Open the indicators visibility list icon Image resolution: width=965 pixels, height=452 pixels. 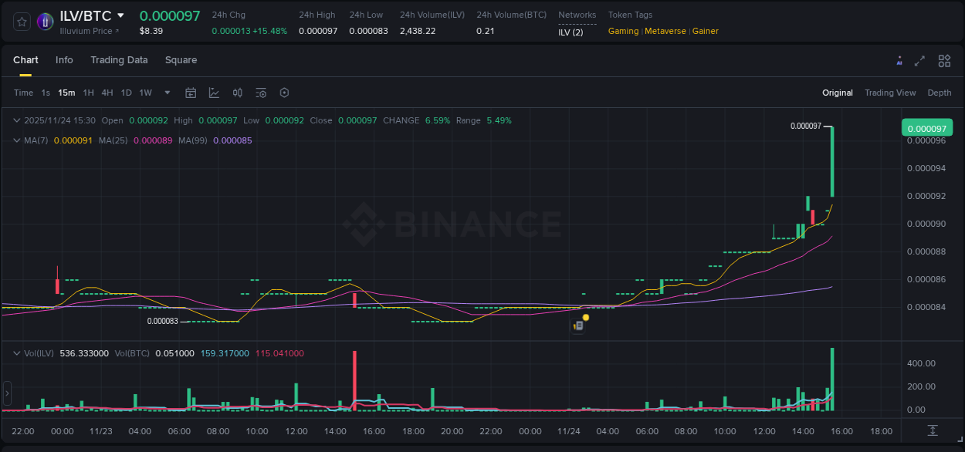[x=260, y=93]
